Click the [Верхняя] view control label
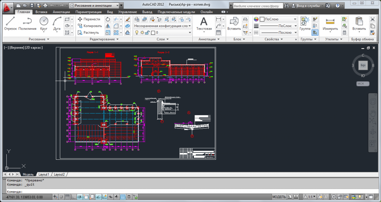 coord(17,48)
